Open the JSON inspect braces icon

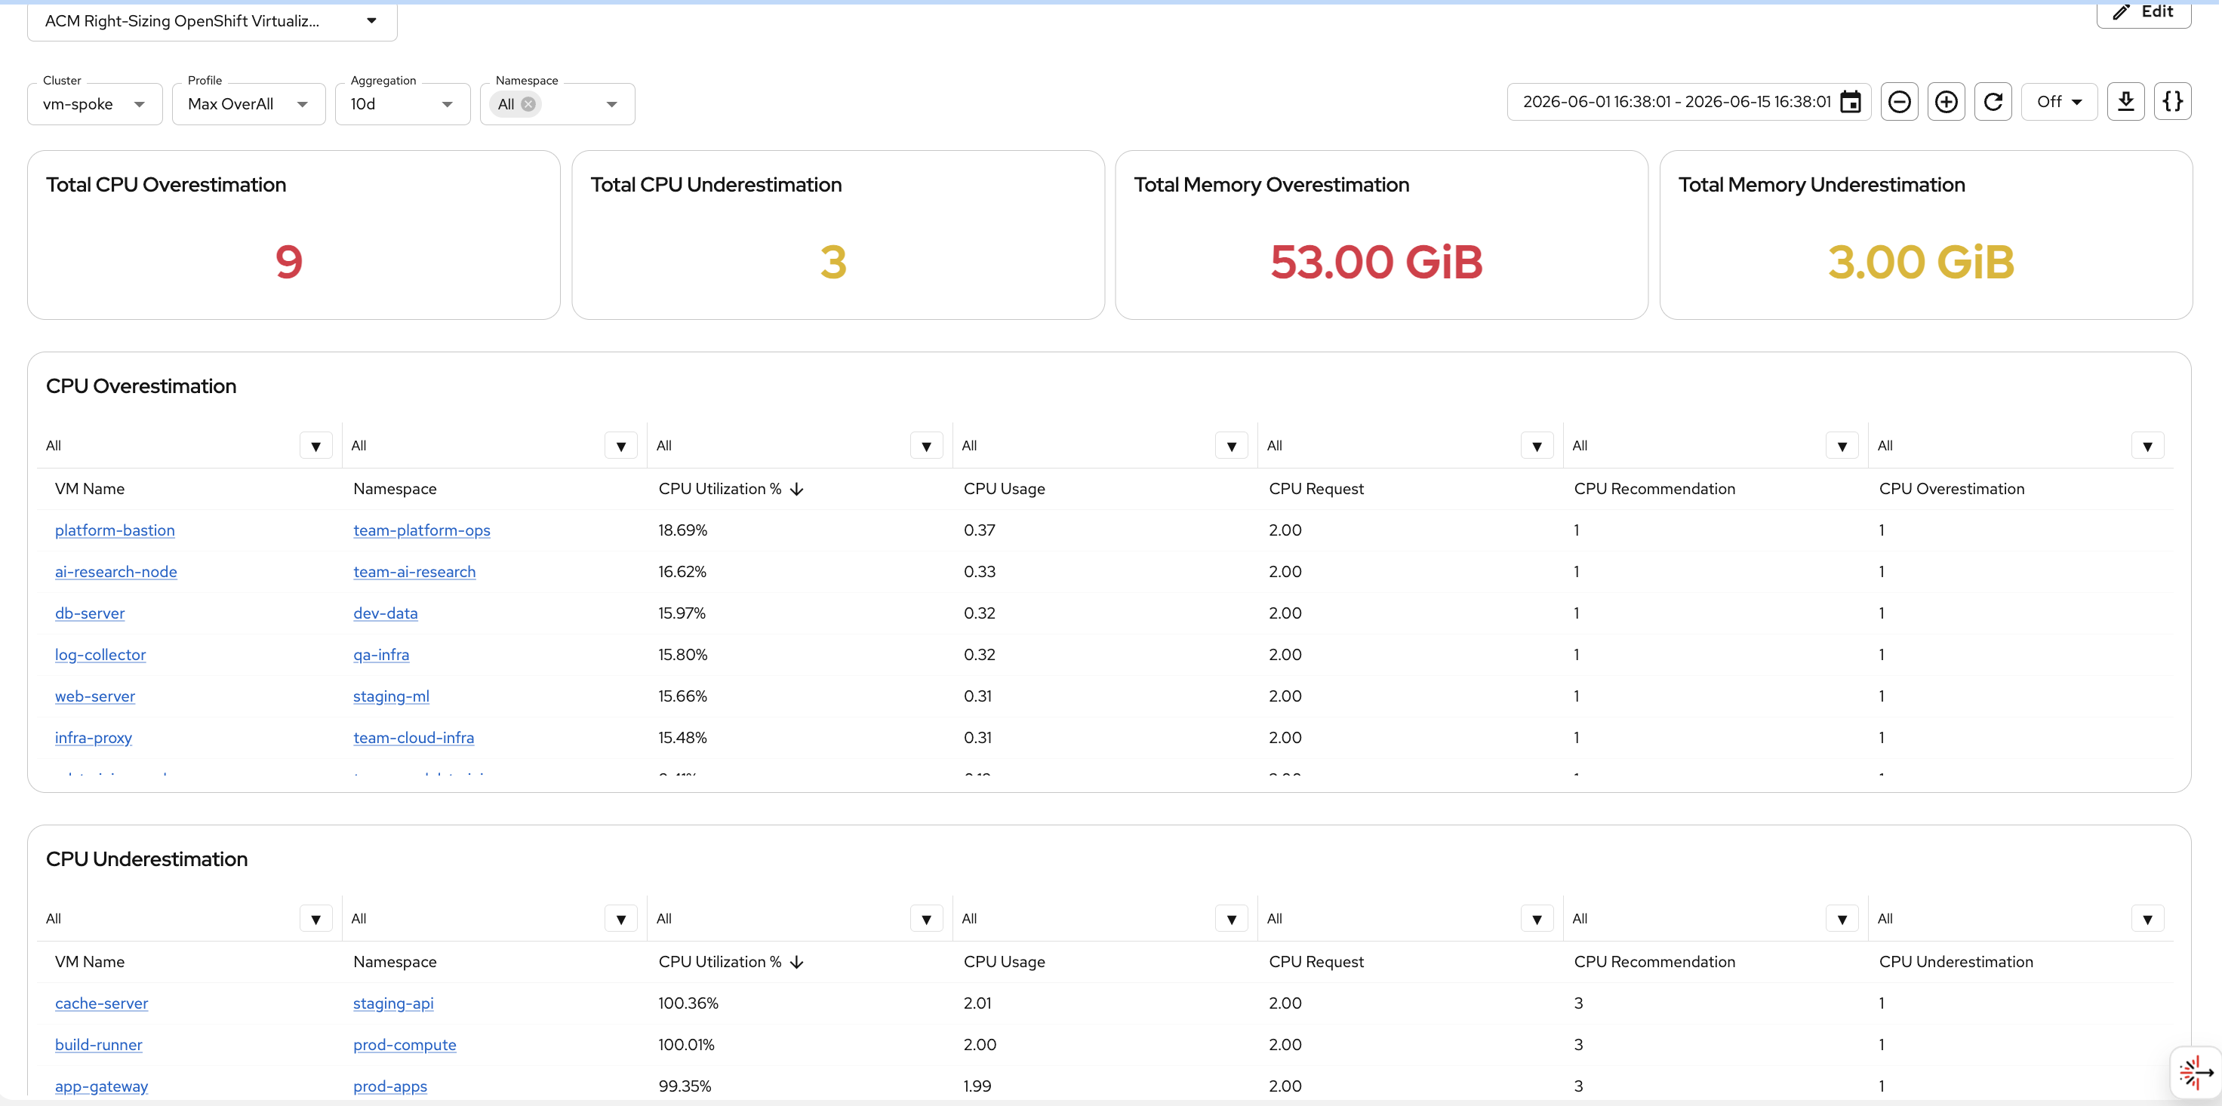pyautogui.click(x=2172, y=102)
